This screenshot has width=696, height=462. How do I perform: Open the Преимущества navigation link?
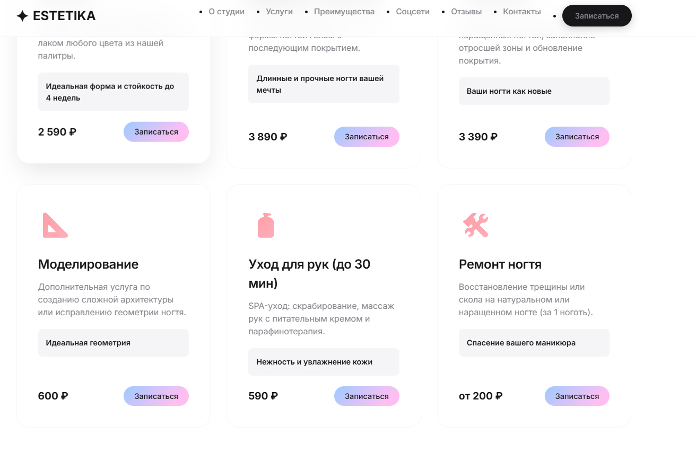point(344,12)
